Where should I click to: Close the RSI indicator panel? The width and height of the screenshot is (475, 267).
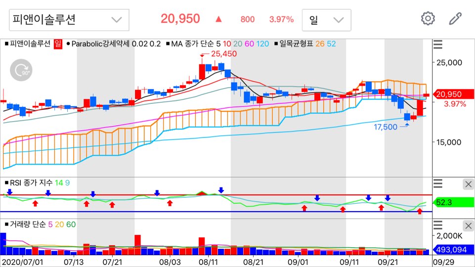pos(469,184)
